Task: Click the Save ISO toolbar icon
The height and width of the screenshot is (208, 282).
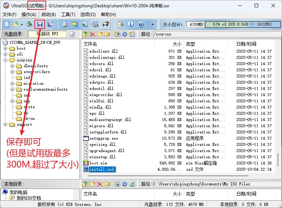Action: click(x=40, y=24)
